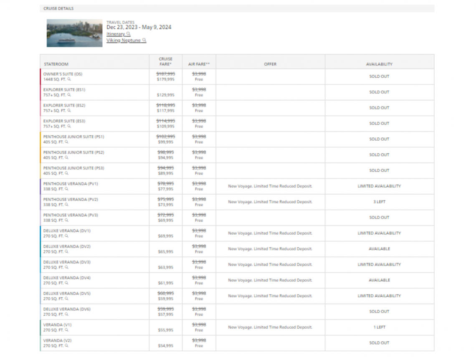This screenshot has width=476, height=357.
Task: Open magnifier for Veranda (V2)
Action: pyautogui.click(x=66, y=346)
